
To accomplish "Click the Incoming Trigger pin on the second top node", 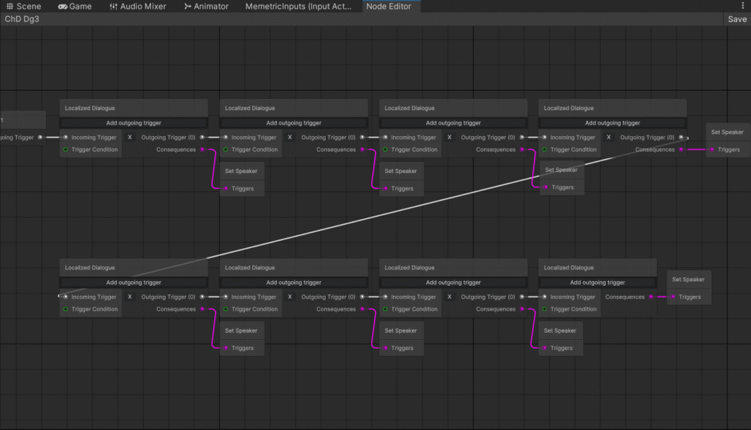I will pos(227,137).
